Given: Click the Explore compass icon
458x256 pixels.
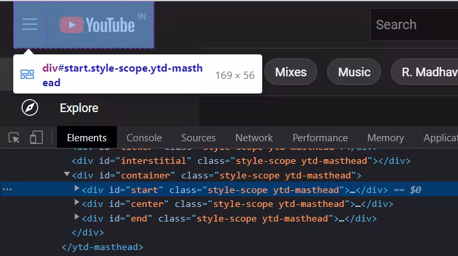Looking at the screenshot, I should click(x=30, y=107).
